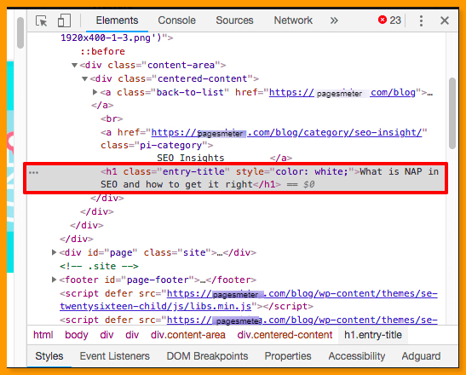The width and height of the screenshot is (466, 375).
Task: Close the DevTools panel
Action: tap(445, 20)
